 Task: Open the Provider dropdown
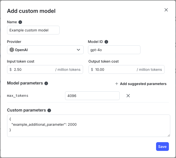coord(45,50)
